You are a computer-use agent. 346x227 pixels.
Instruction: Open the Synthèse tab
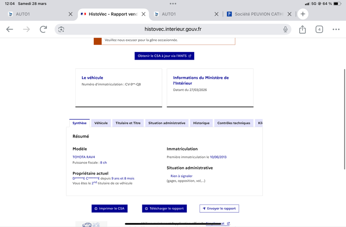[x=80, y=123]
